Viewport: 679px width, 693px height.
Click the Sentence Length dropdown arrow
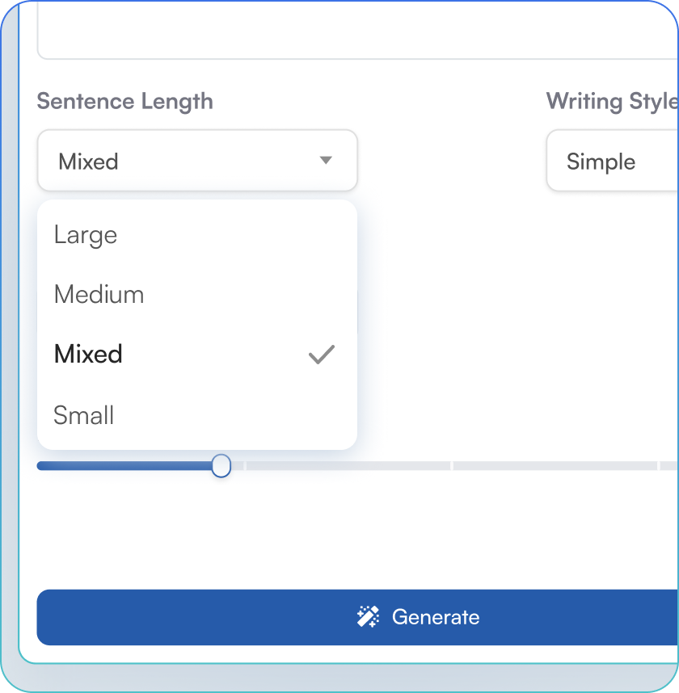[326, 161]
